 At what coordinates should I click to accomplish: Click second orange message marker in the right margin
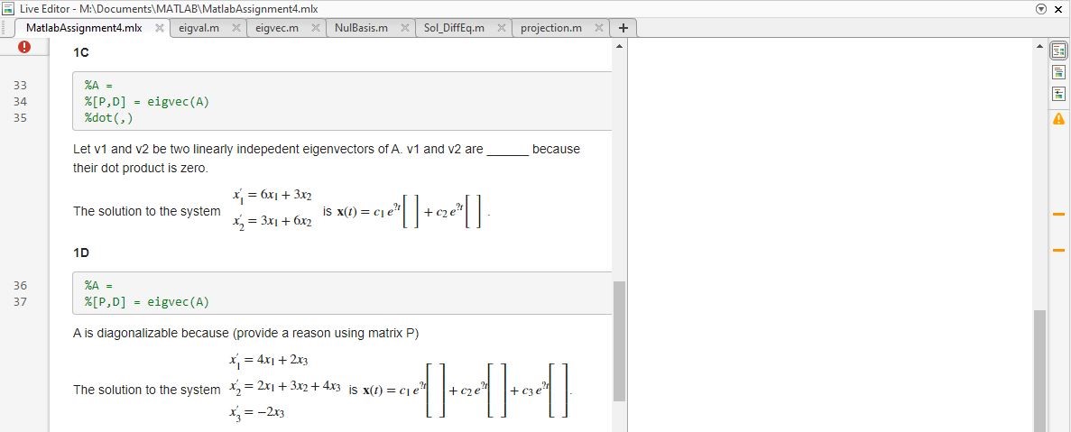(x=1058, y=250)
